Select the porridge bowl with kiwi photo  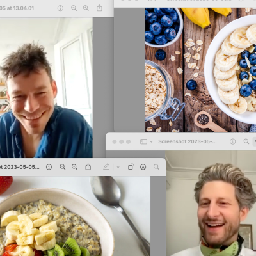(x=75, y=216)
